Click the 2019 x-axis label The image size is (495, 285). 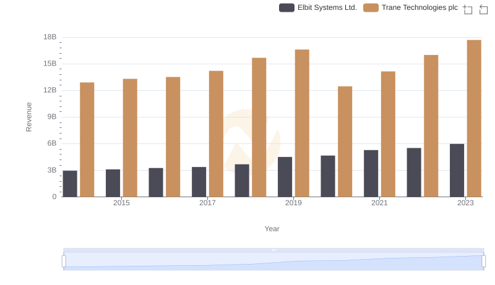[293, 203]
